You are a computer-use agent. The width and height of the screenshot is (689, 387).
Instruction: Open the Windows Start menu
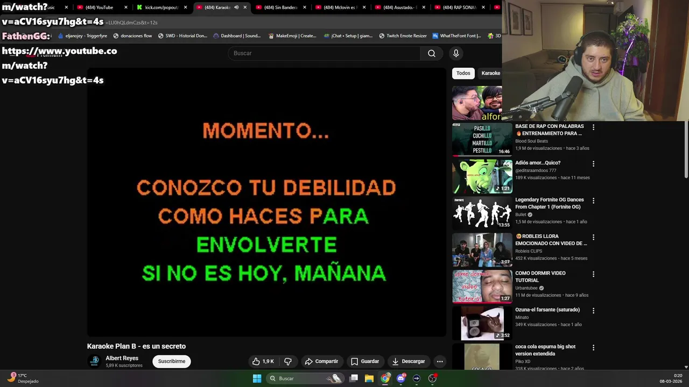257,378
